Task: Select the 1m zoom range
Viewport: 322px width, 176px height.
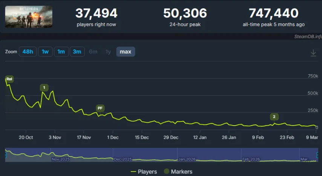Action: tap(61, 52)
